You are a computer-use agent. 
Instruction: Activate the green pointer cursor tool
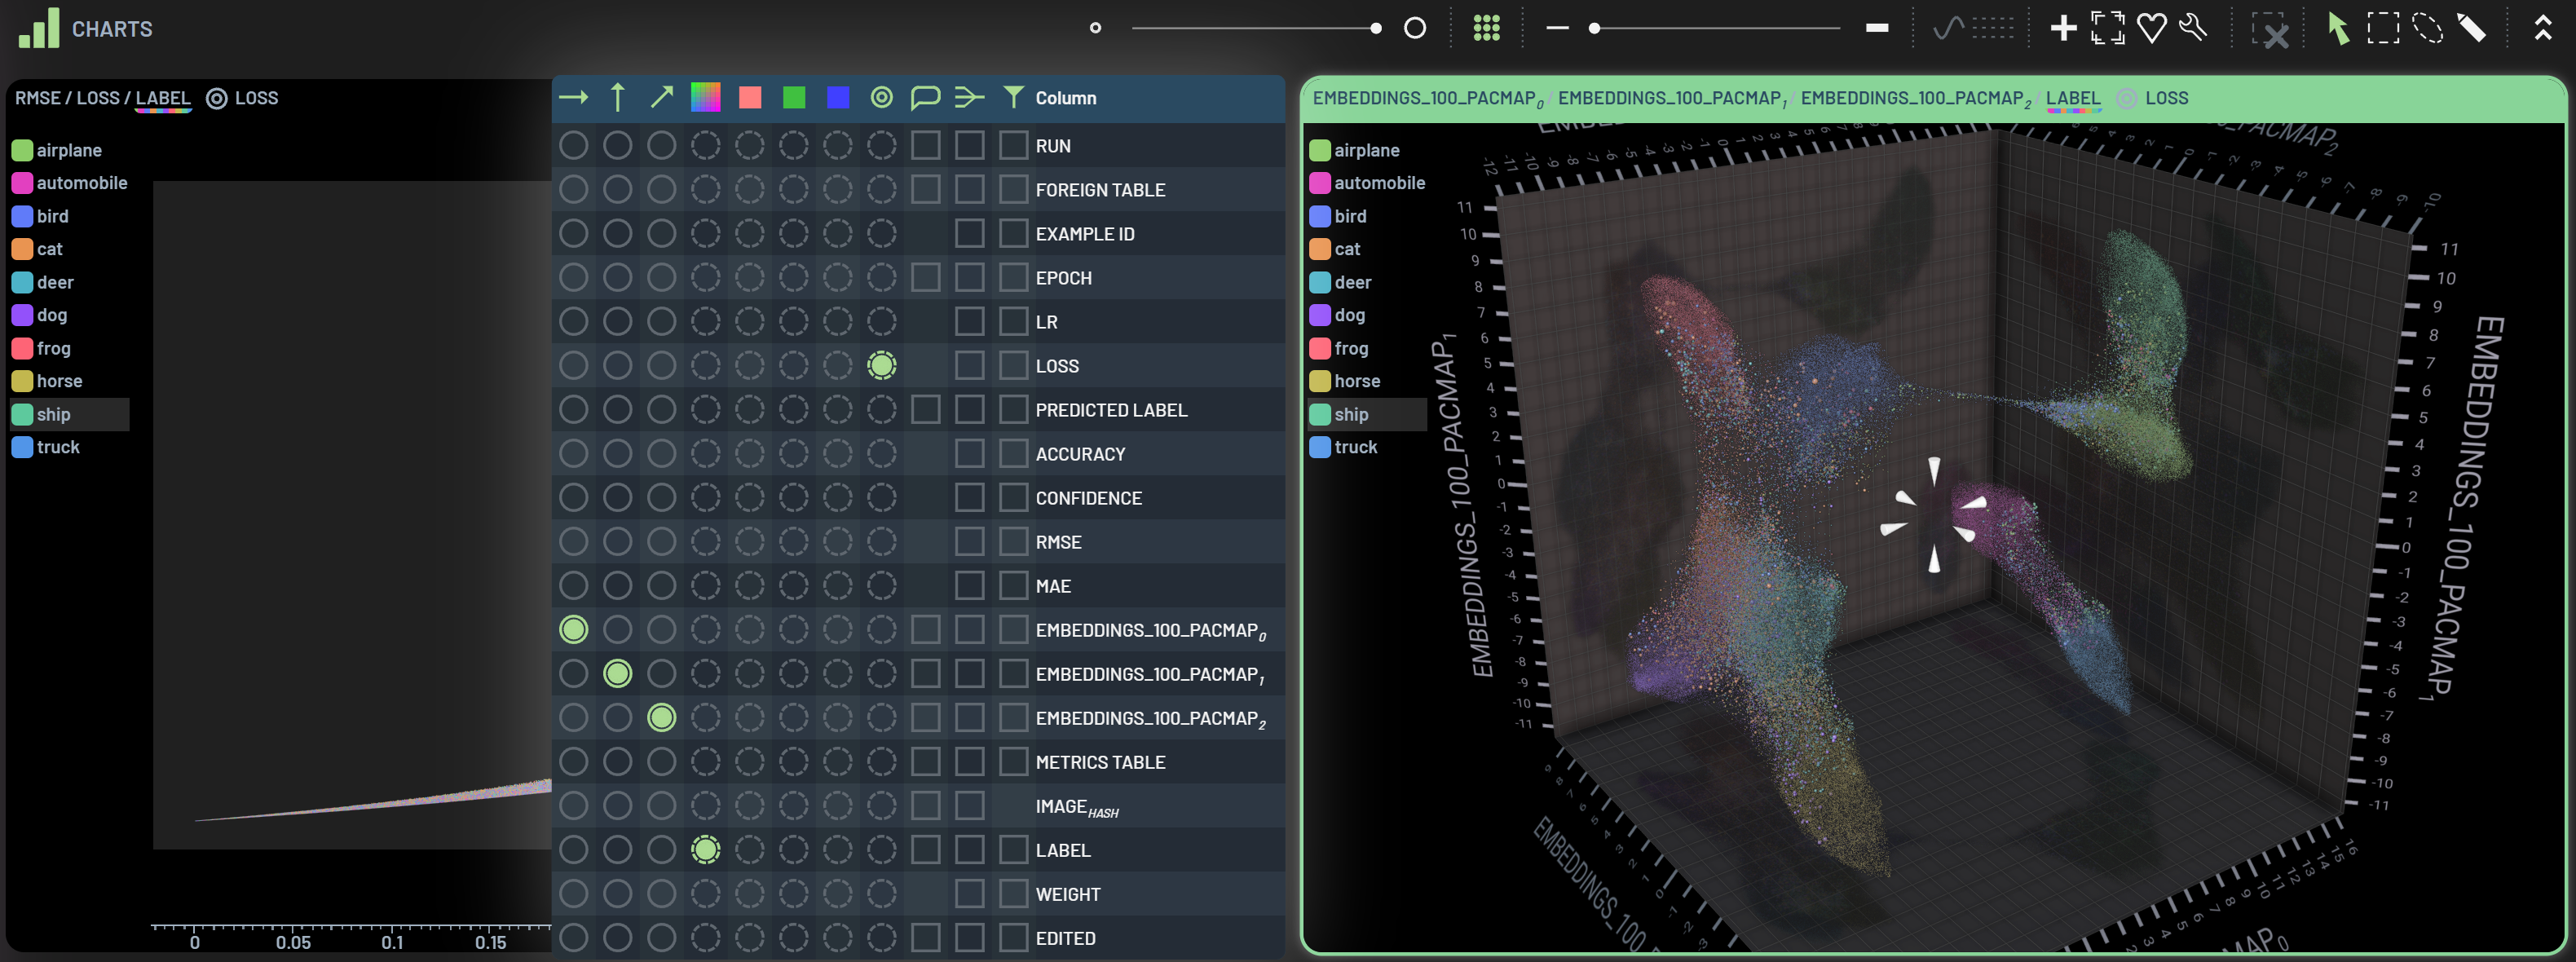(2337, 28)
